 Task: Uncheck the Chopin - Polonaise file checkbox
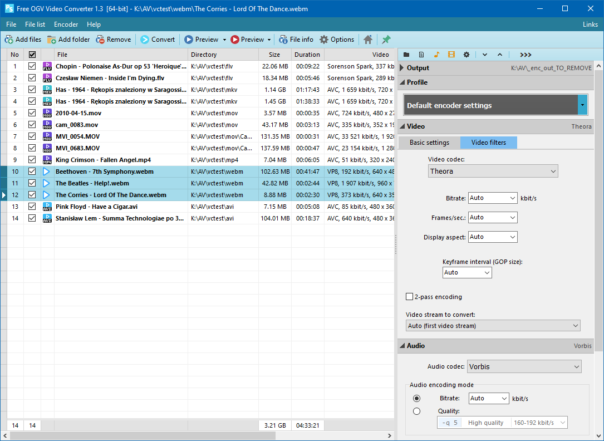pyautogui.click(x=32, y=66)
